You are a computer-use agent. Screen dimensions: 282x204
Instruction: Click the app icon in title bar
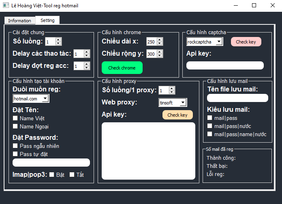[6, 6]
